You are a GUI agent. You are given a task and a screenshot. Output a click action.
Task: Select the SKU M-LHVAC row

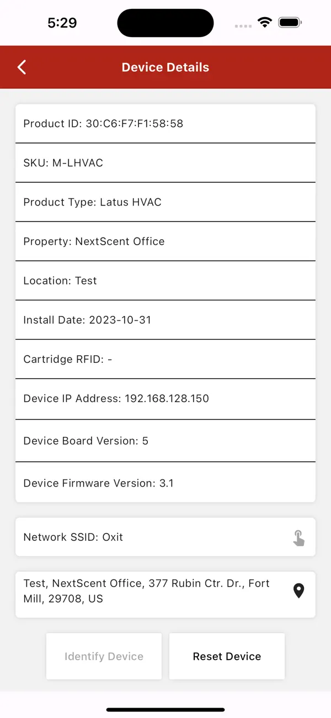(165, 163)
